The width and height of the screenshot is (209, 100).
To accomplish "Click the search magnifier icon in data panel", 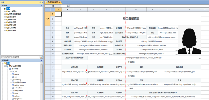I will click(41, 57).
